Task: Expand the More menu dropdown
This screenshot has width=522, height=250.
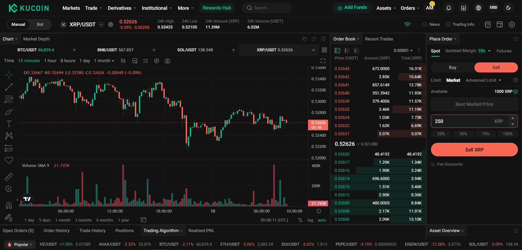Action: [x=185, y=8]
